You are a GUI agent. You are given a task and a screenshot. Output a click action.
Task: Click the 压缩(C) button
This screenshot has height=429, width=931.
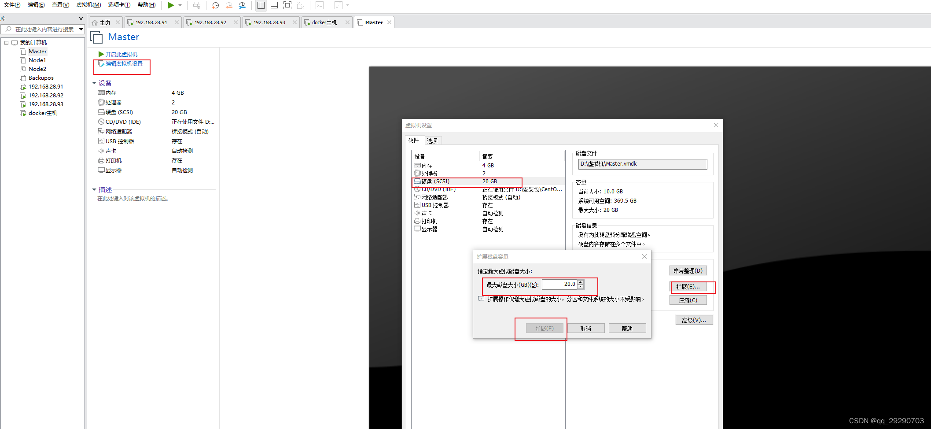pos(688,300)
